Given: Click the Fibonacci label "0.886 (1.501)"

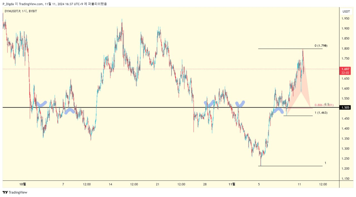Looking at the screenshot, I should click(x=324, y=105).
